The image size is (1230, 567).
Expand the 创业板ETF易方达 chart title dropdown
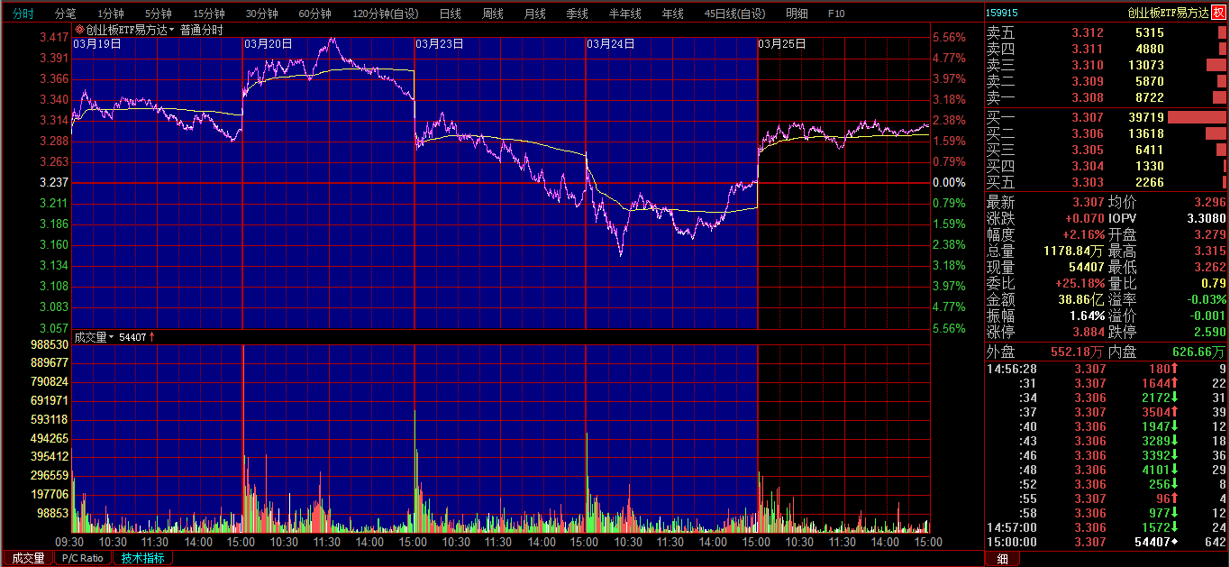point(171,30)
